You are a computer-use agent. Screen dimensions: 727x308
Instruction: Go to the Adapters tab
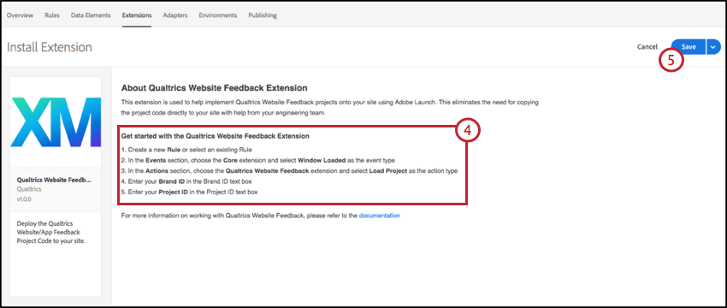[175, 15]
